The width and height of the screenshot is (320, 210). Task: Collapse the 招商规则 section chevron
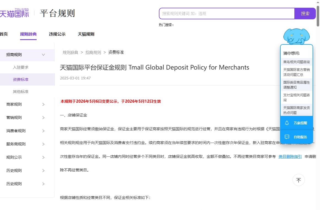pos(43,55)
